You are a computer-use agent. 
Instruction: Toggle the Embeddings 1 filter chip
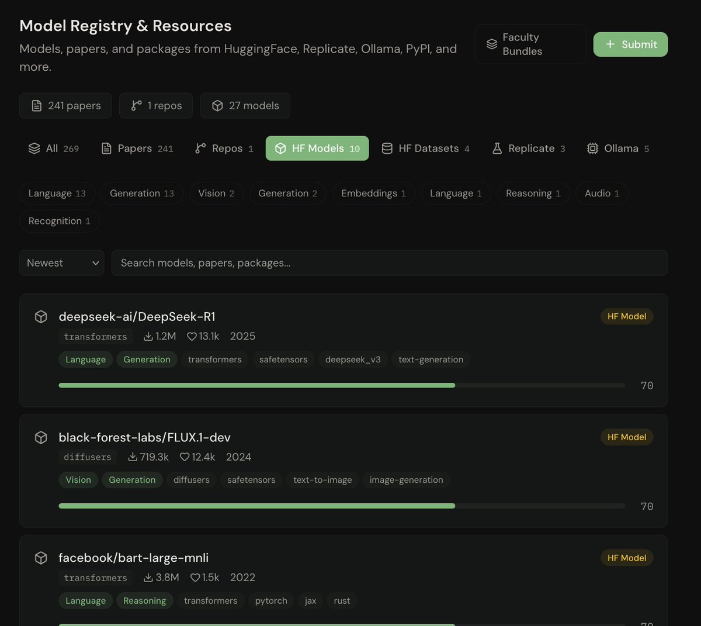click(374, 193)
